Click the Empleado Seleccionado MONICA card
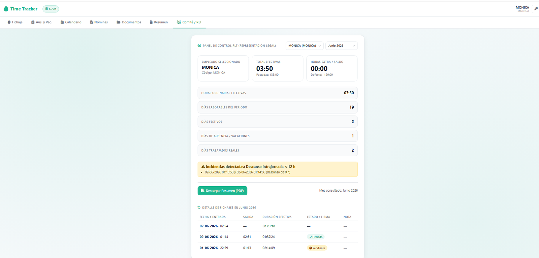The height and width of the screenshot is (258, 539). [x=223, y=68]
